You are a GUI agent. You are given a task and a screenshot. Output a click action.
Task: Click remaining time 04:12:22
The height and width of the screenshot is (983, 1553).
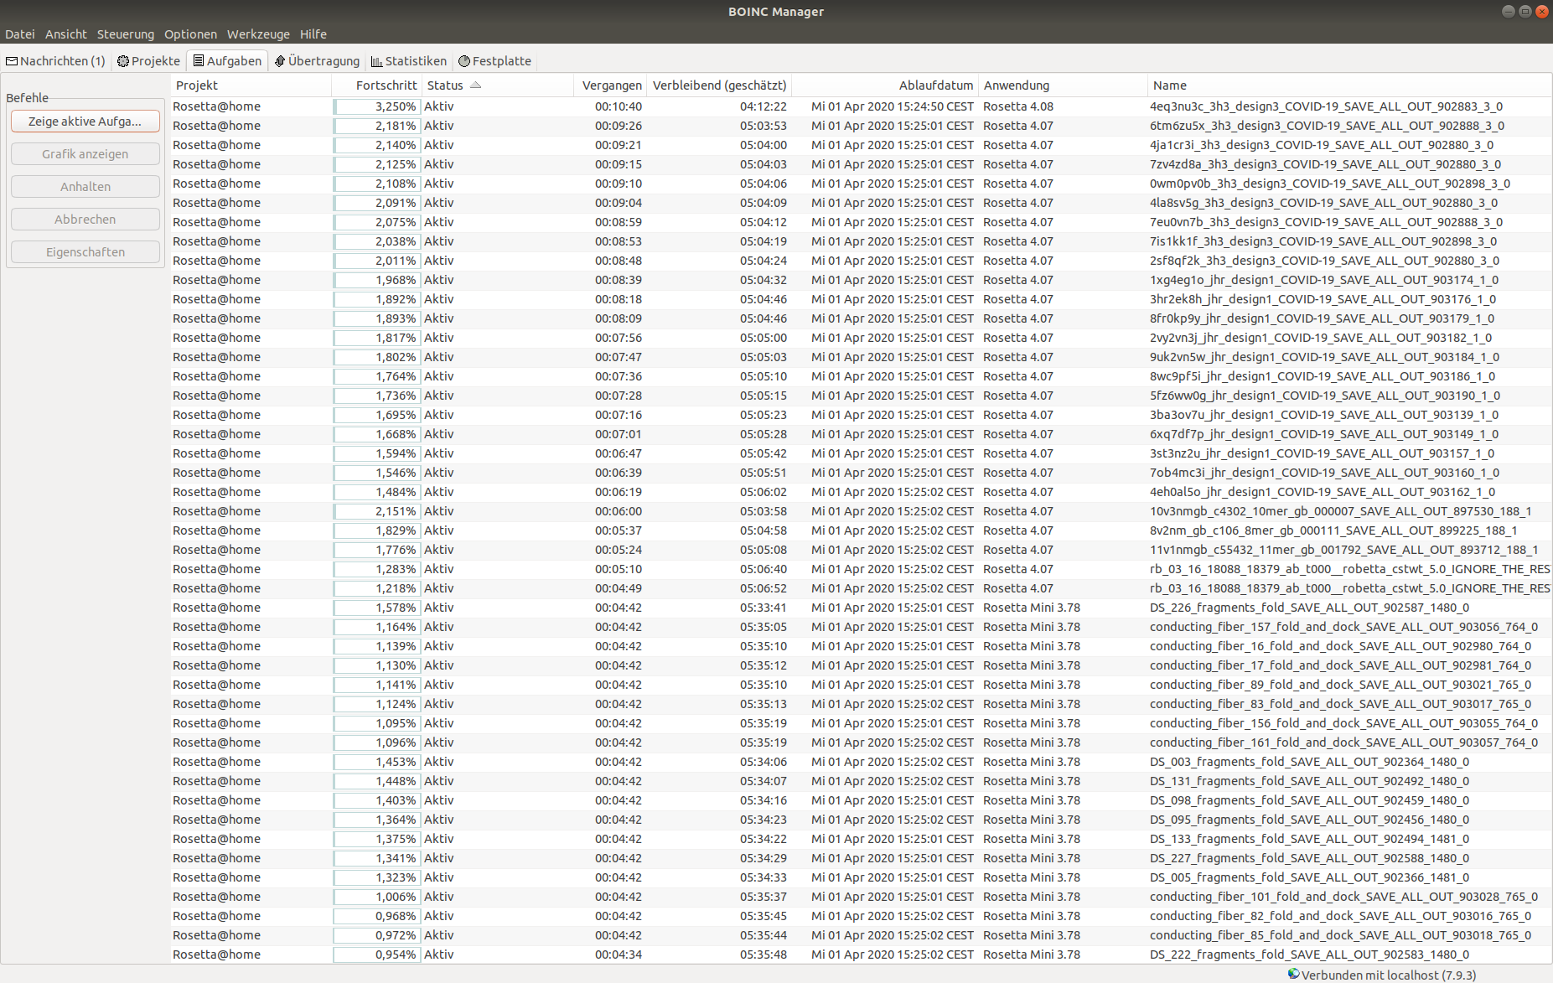tap(763, 106)
